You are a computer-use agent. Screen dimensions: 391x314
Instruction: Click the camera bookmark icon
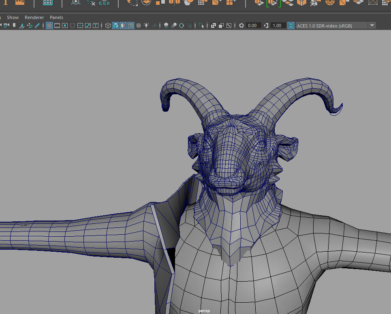click(x=14, y=25)
